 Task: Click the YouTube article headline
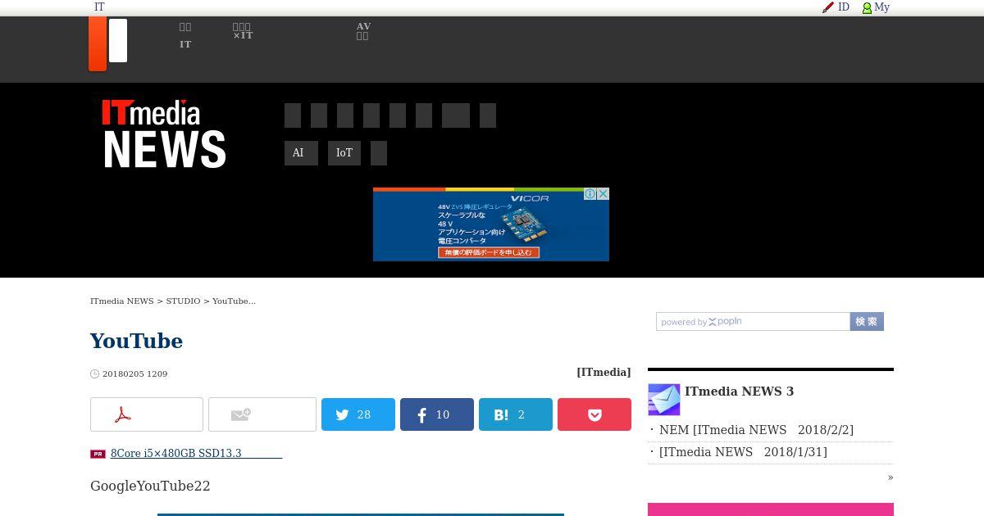tap(136, 341)
